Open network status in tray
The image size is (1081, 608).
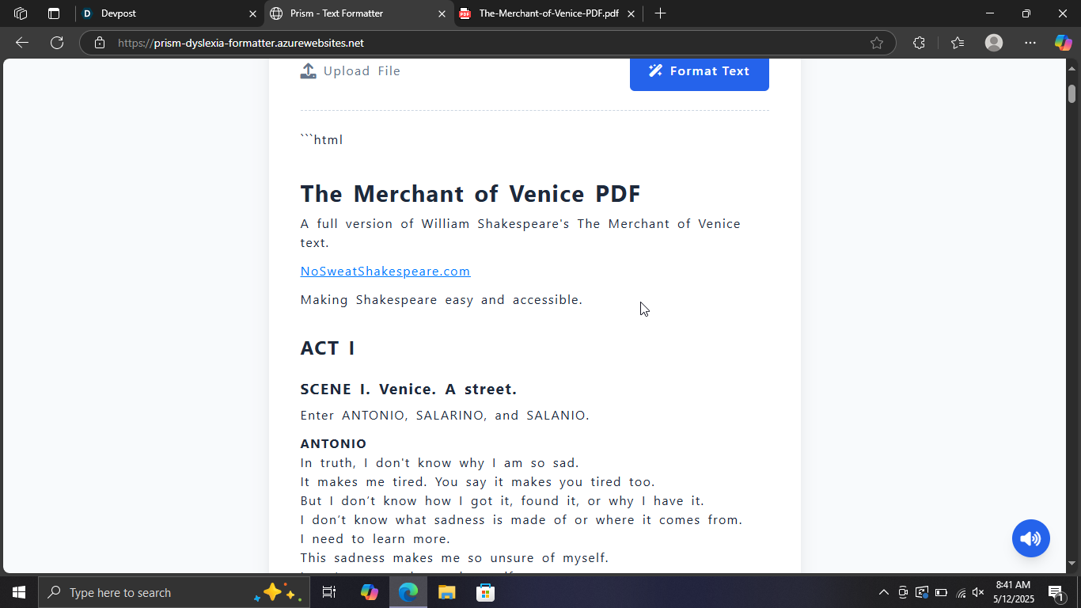click(x=961, y=592)
